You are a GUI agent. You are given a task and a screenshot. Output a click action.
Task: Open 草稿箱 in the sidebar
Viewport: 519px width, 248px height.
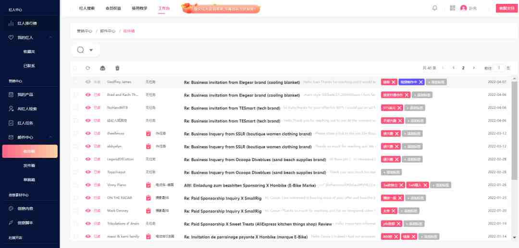pyautogui.click(x=29, y=179)
